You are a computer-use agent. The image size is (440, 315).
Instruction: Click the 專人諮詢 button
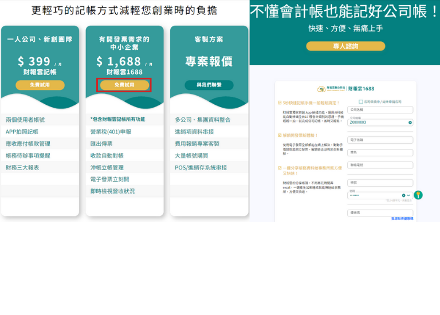coord(345,46)
